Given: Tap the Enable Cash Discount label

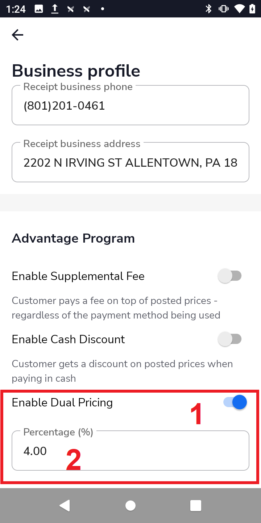Looking at the screenshot, I should point(69,339).
